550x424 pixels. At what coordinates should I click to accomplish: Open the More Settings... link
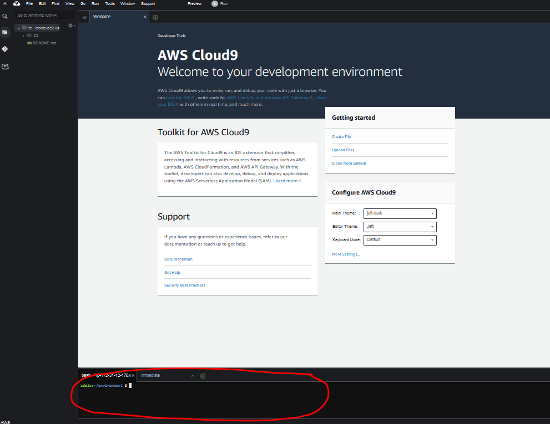pos(346,254)
